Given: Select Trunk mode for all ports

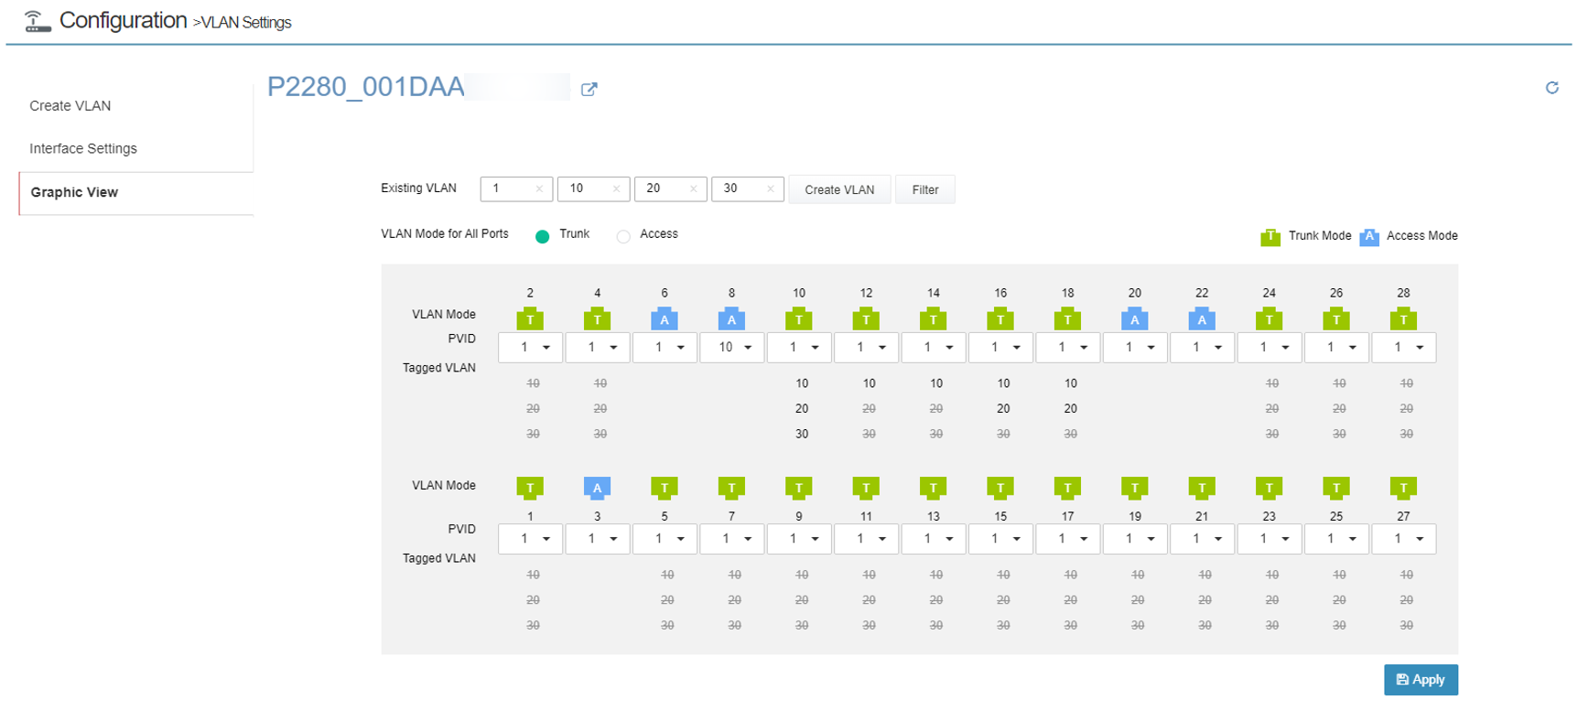Looking at the screenshot, I should [x=543, y=236].
